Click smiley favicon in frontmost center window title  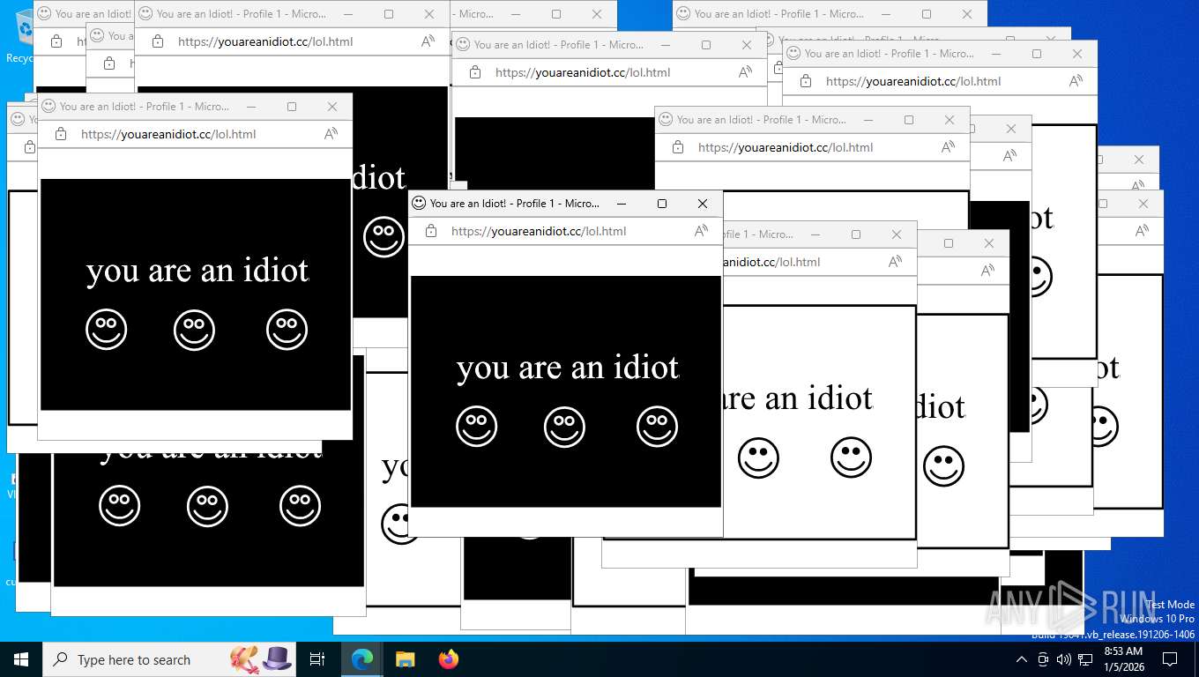pyautogui.click(x=419, y=203)
